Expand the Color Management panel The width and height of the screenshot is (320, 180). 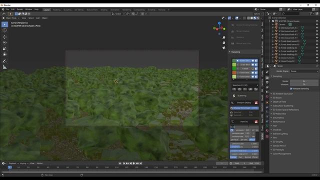pos(281,153)
